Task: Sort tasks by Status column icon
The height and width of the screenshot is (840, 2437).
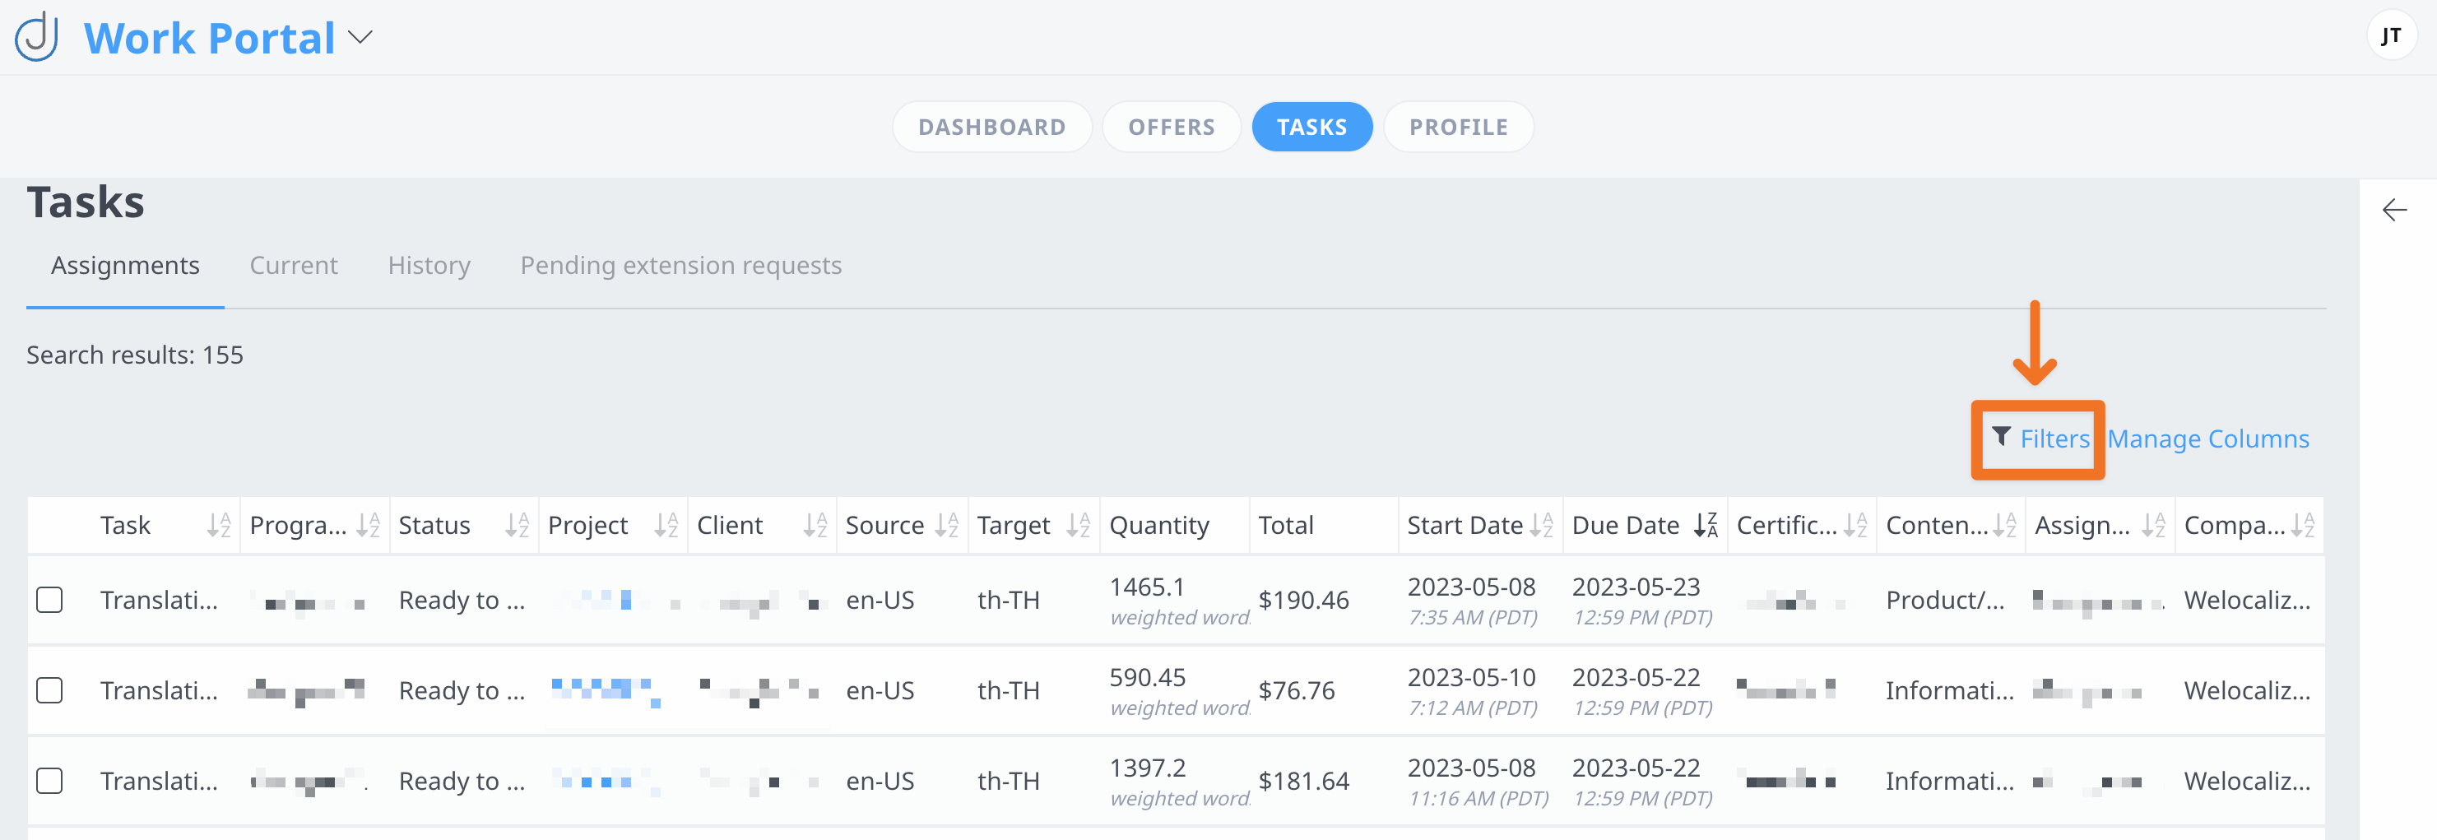Action: 517,525
